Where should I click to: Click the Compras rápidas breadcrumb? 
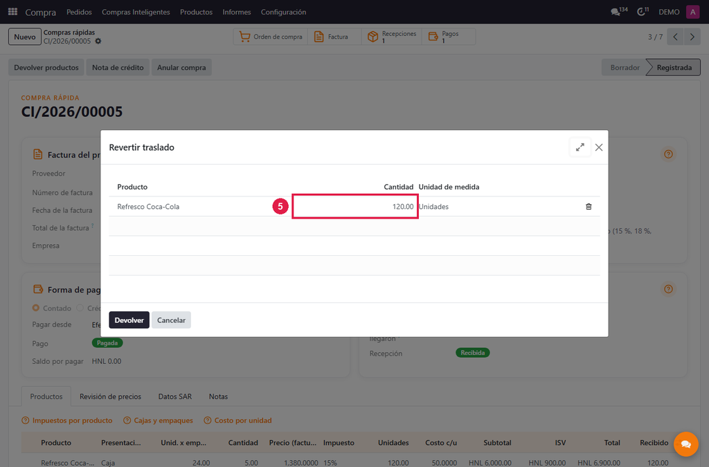point(69,33)
